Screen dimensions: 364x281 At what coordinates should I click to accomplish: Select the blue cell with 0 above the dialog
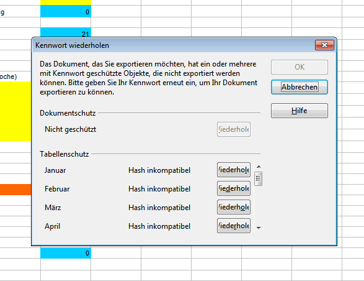[66, 11]
